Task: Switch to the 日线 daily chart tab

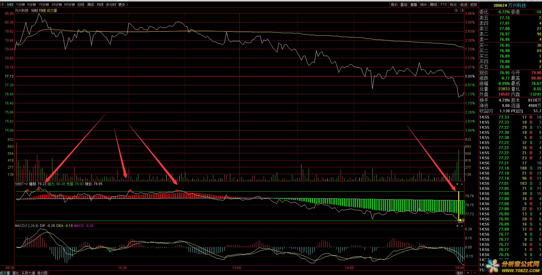Action: [x=81, y=5]
